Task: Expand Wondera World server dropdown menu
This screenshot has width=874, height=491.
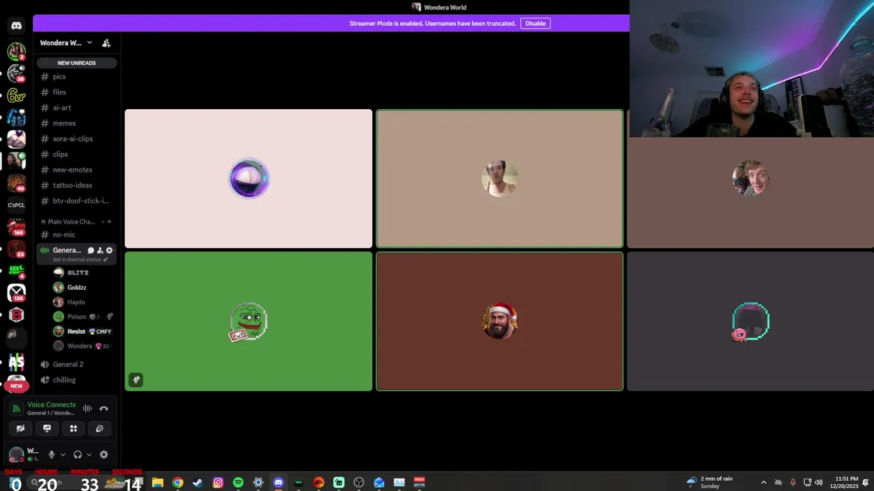Action: [x=89, y=43]
